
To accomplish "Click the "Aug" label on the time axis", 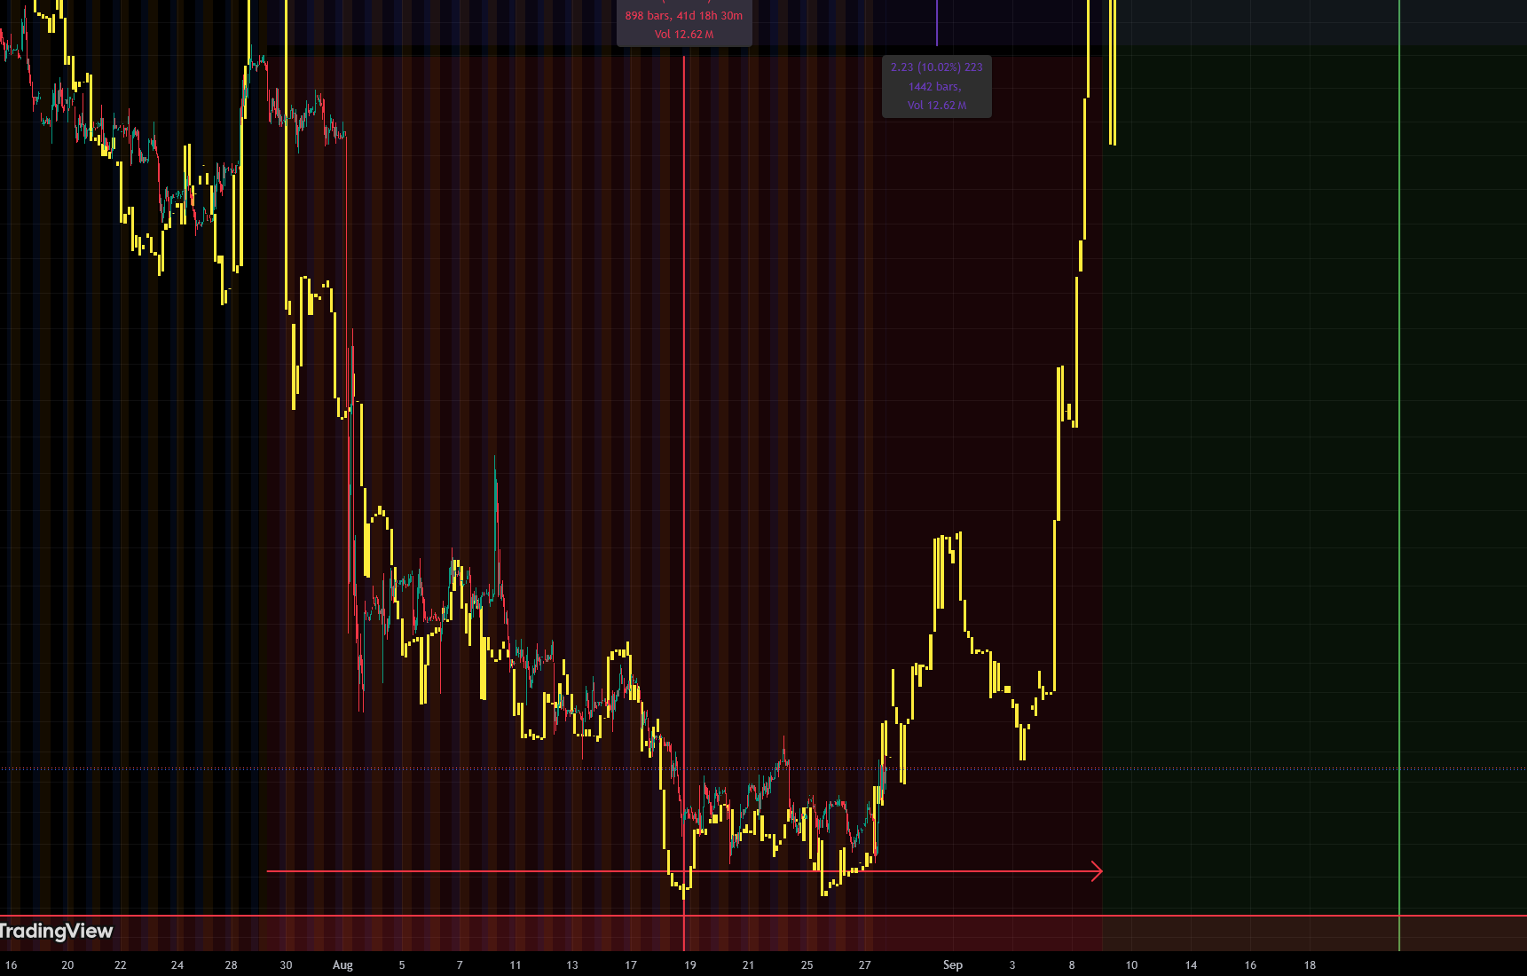I will (x=342, y=965).
